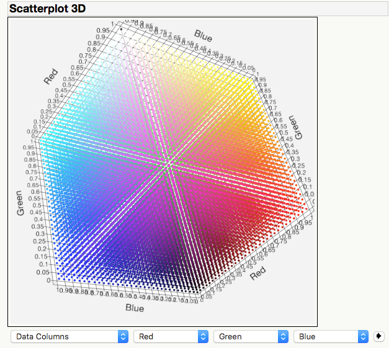Click the Red axis label at lower right
Screen dimensions: 389x348
(257, 273)
